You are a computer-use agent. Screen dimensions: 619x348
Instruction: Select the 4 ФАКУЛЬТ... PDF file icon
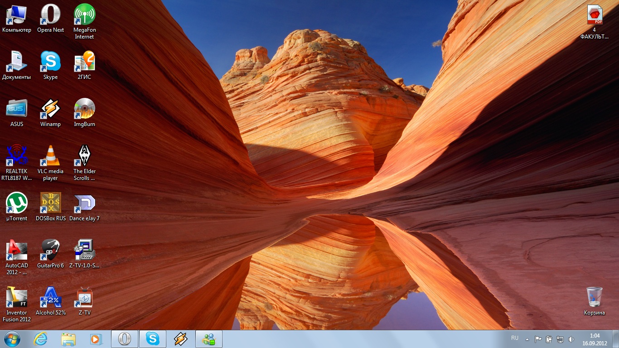coord(595,22)
